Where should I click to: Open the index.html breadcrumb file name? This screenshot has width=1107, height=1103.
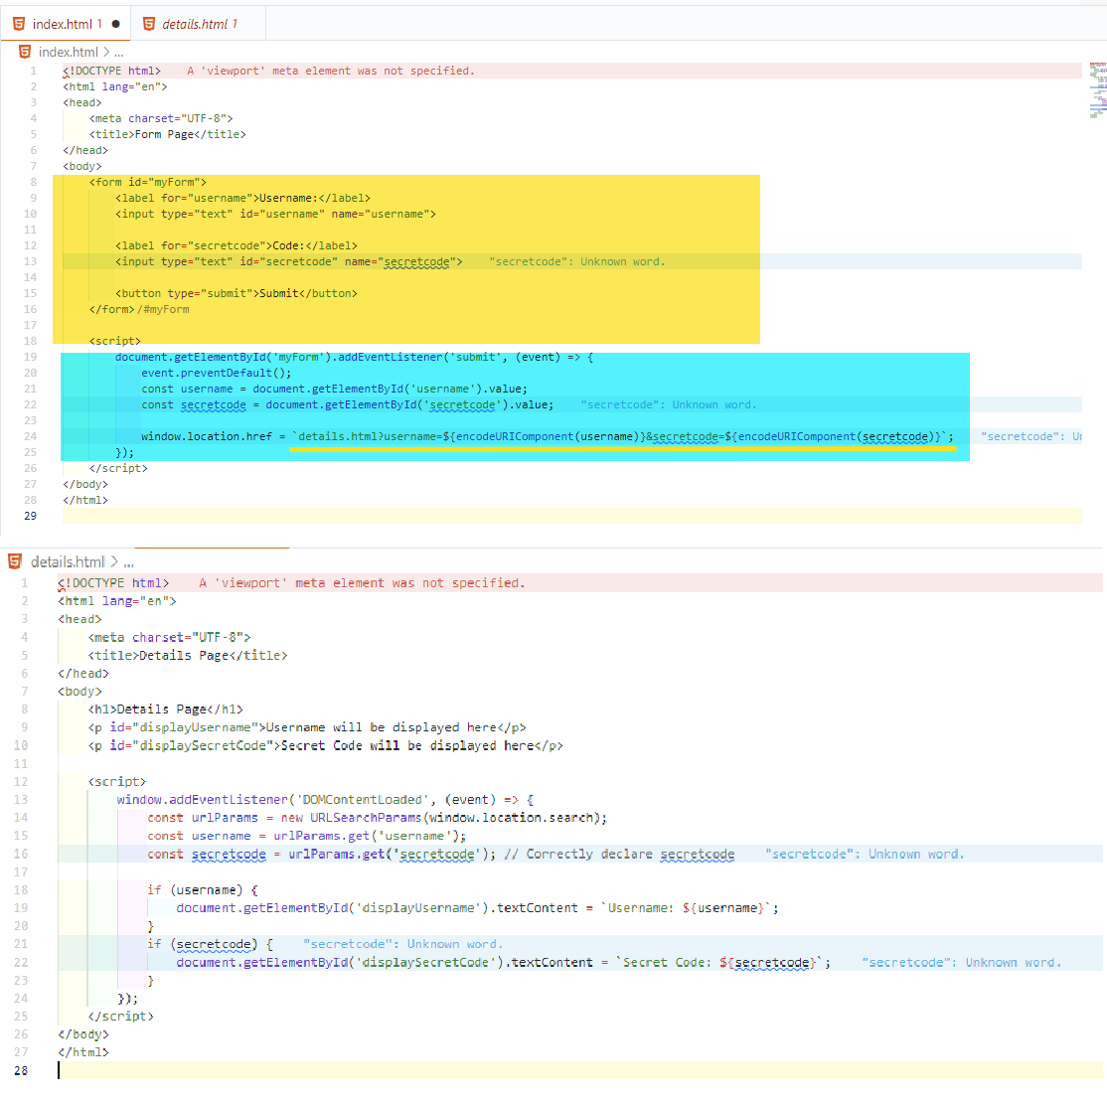(69, 52)
